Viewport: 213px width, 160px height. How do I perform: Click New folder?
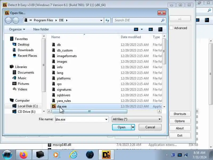point(41,29)
